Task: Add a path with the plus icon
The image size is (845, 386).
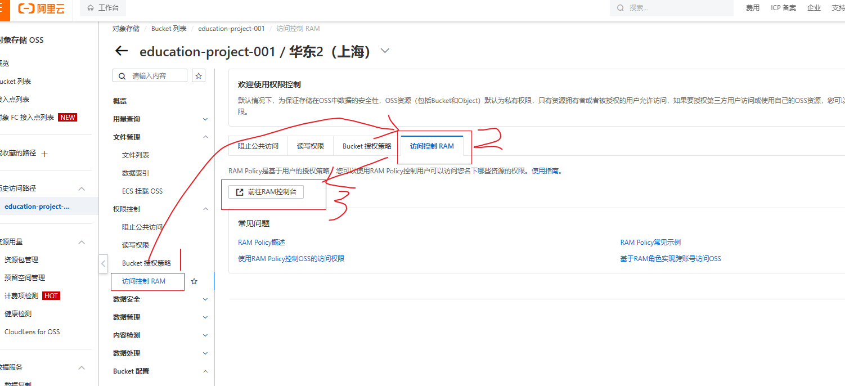Action: pos(45,153)
